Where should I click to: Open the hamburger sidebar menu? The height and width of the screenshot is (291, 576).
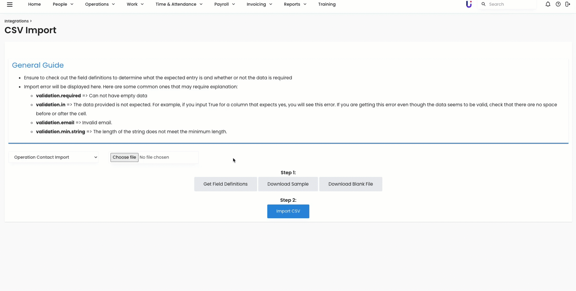(10, 4)
